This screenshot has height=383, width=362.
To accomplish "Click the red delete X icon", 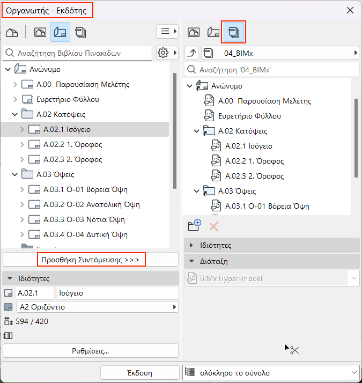I will point(214,226).
